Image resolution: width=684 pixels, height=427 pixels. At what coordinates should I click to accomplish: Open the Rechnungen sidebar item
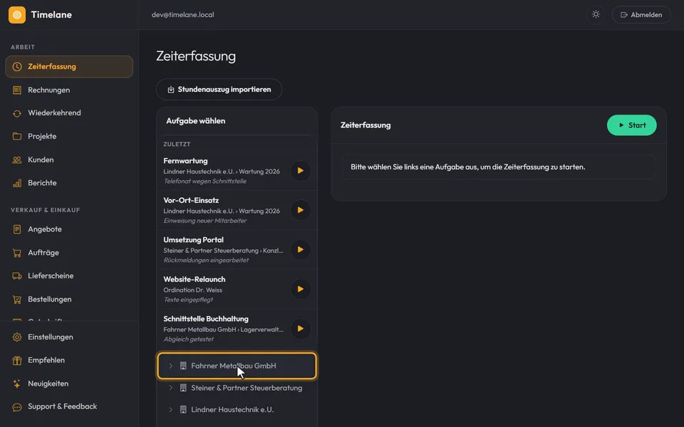(69, 90)
